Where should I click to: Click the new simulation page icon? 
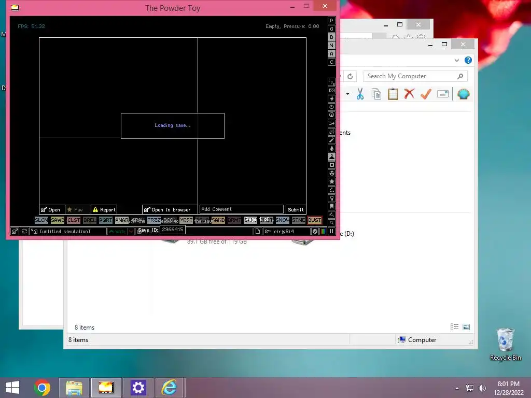pyautogui.click(x=258, y=232)
